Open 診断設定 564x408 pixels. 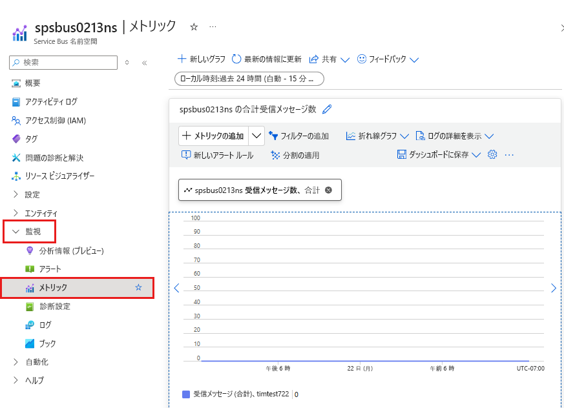pos(48,306)
